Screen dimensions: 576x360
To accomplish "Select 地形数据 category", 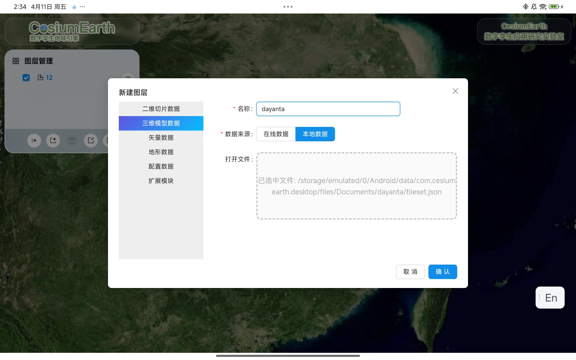I will (x=161, y=152).
